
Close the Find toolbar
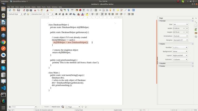coord(10,107)
